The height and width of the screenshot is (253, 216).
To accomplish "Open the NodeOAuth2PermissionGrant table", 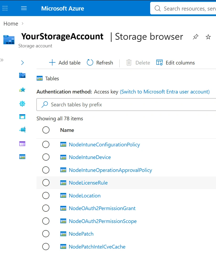I will point(102,208).
